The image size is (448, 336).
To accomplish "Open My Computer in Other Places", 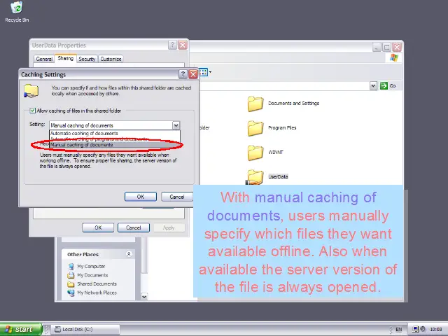I will point(91,266).
